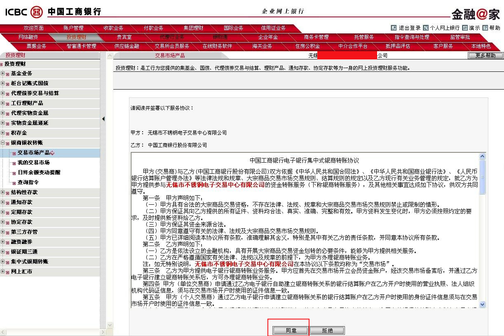Select 银证期三通 in the sidebar tree
The height and width of the screenshot is (336, 504).
click(x=24, y=252)
